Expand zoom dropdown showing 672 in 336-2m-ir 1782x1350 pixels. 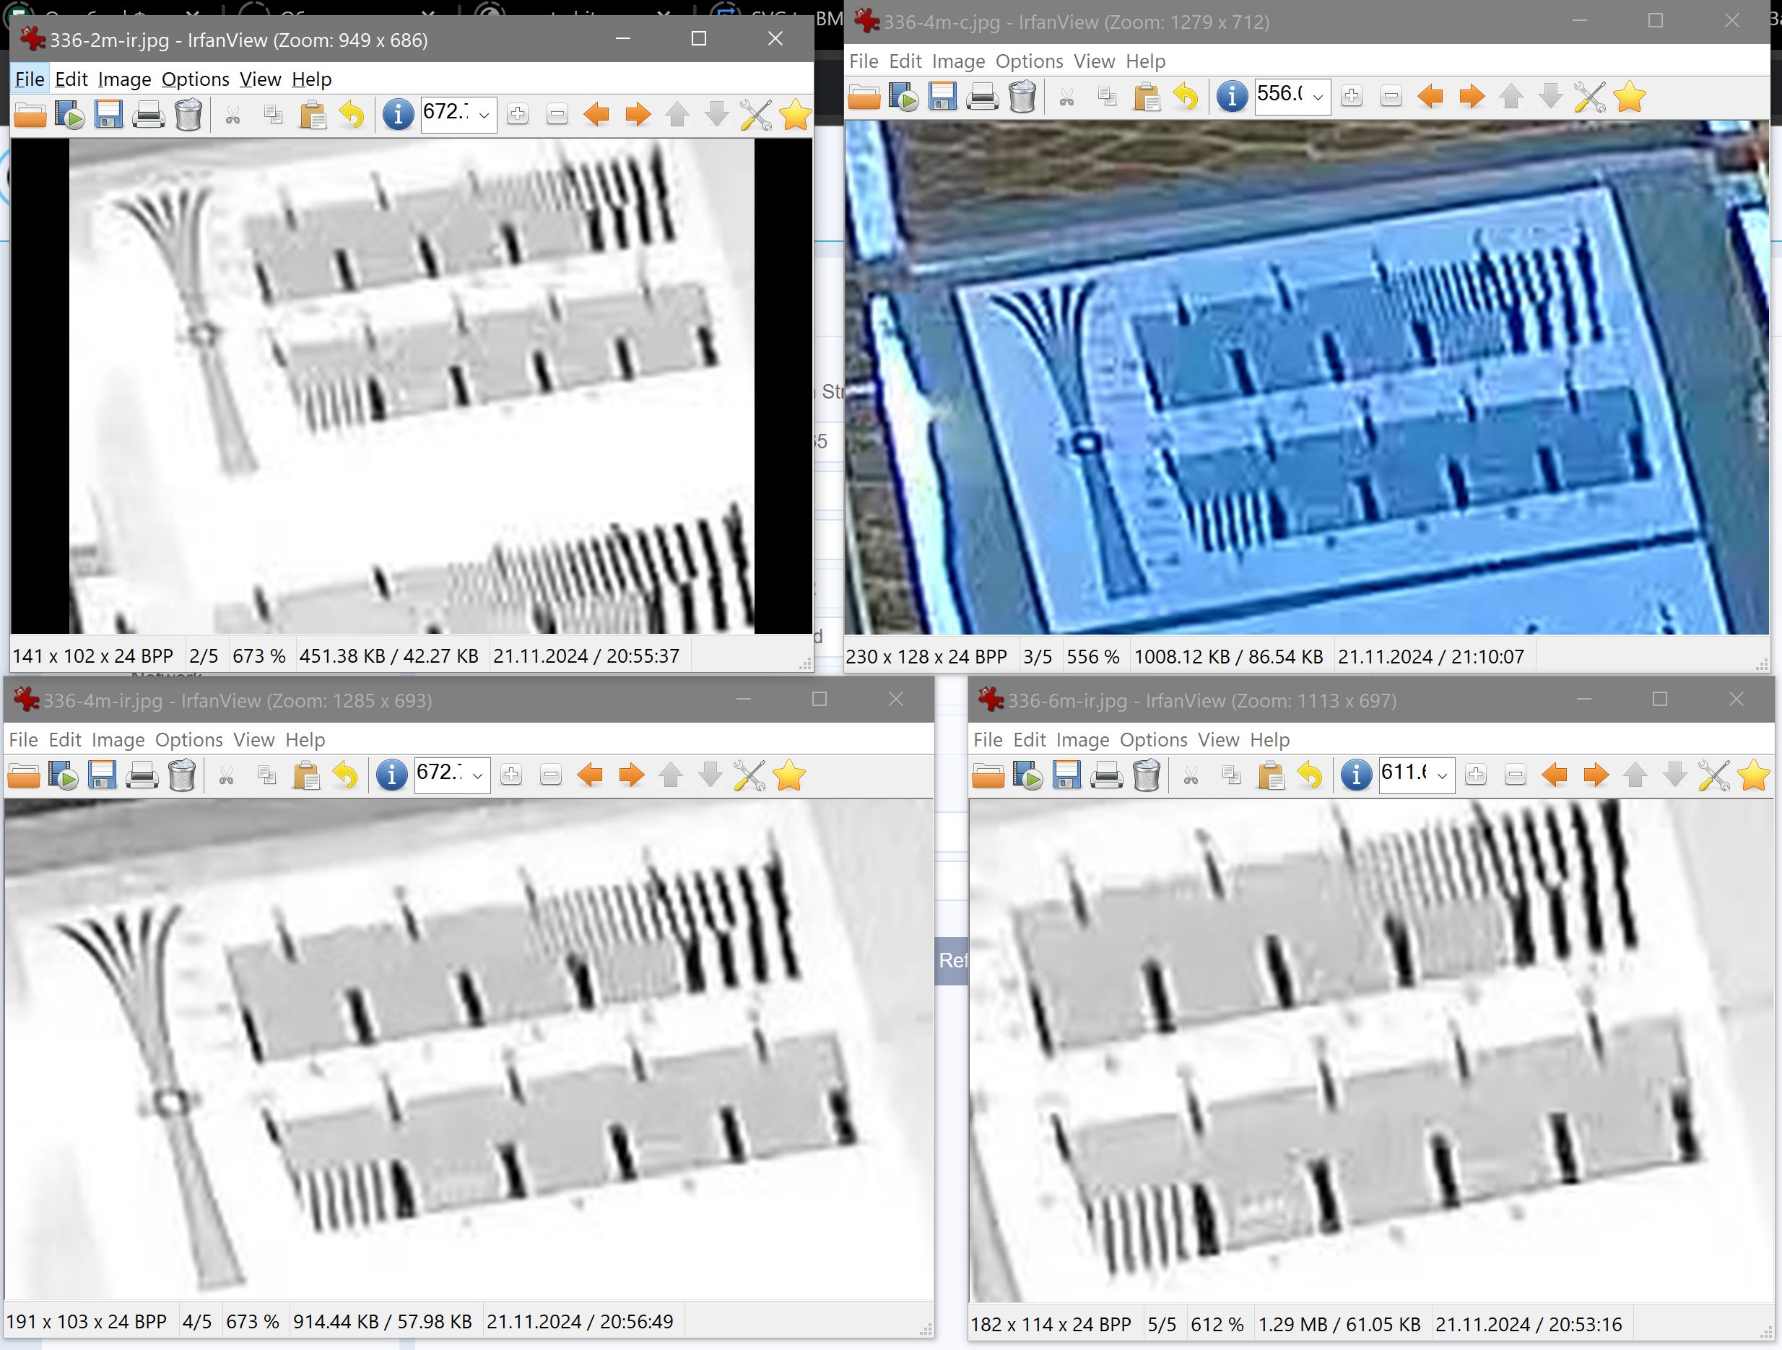[x=484, y=116]
